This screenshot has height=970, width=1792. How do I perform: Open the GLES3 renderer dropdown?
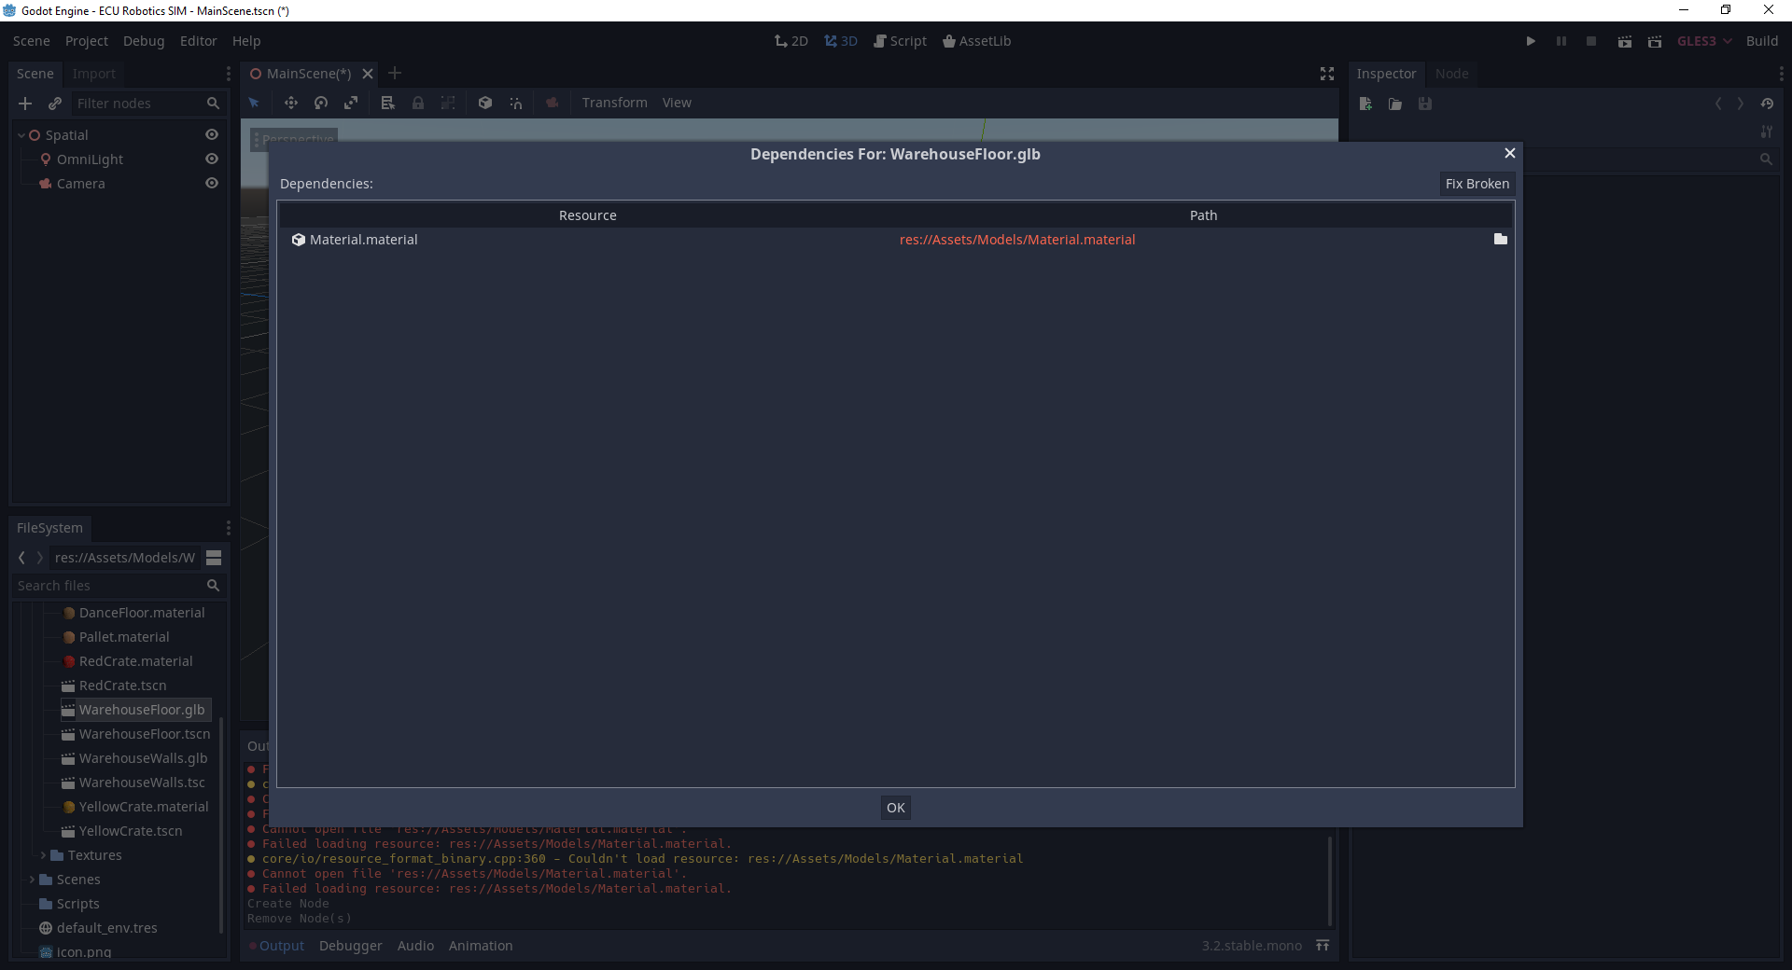click(1703, 41)
